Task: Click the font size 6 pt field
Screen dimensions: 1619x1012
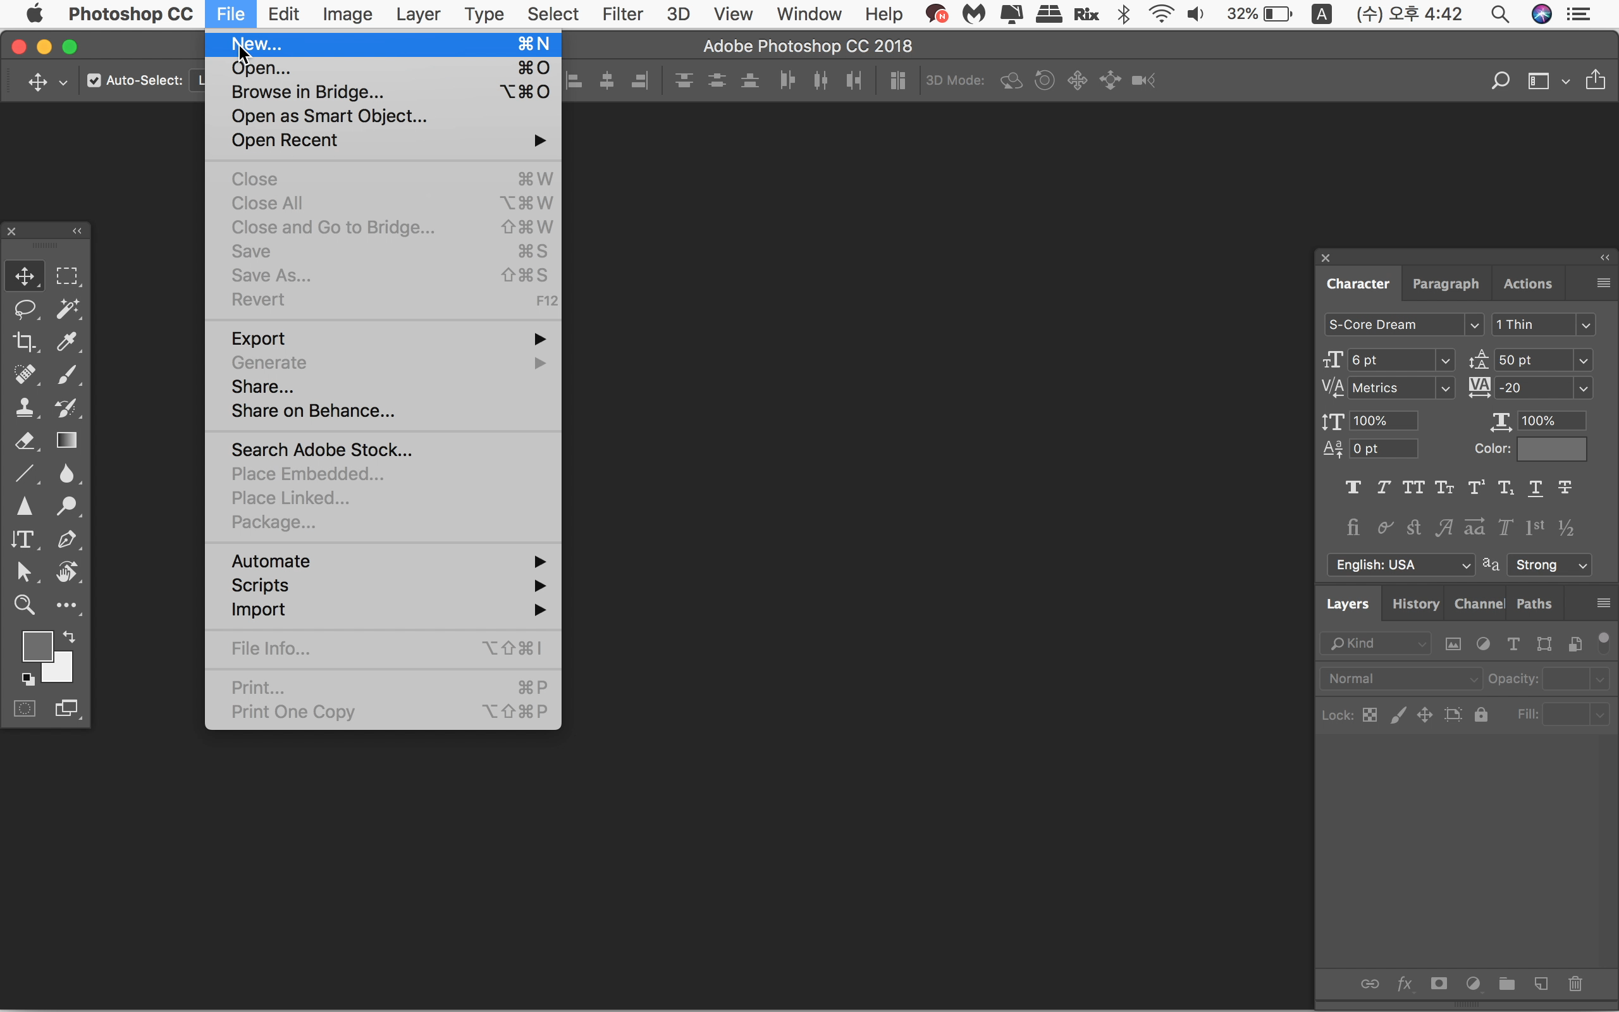Action: point(1391,360)
